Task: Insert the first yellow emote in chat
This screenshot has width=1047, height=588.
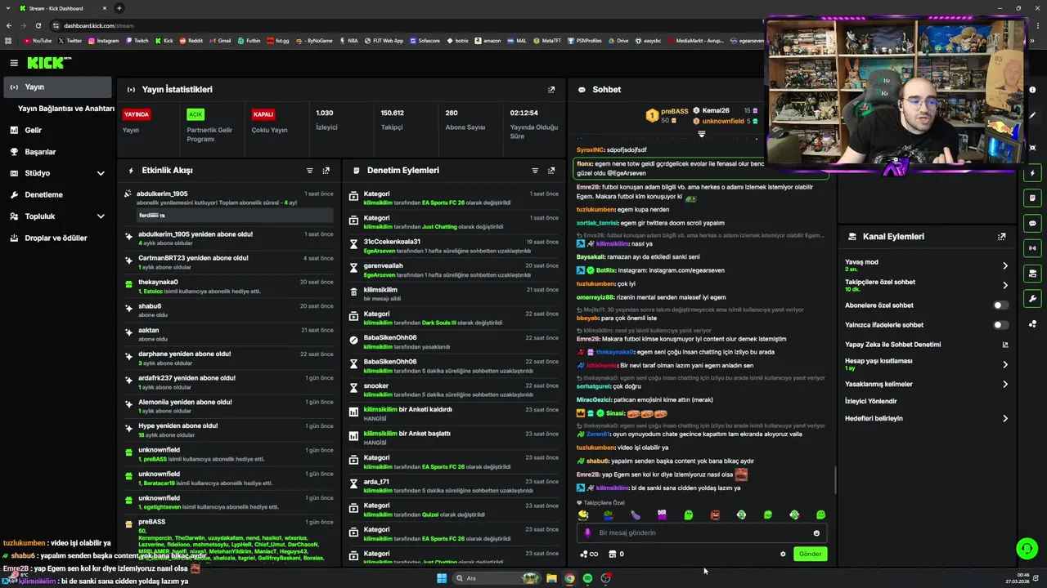Action: [583, 514]
